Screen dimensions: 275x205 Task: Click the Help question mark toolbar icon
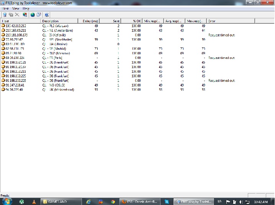point(47,15)
